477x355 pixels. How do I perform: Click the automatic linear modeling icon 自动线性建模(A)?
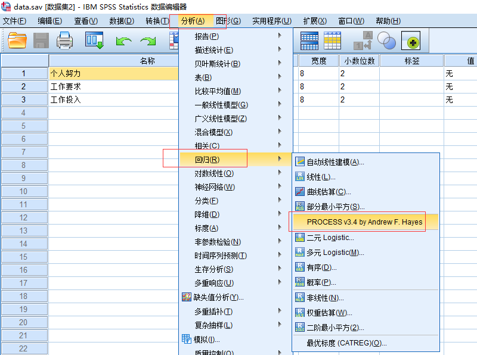300,161
